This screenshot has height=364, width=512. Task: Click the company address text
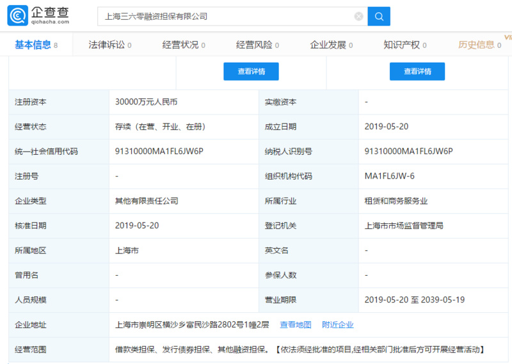coord(193,325)
